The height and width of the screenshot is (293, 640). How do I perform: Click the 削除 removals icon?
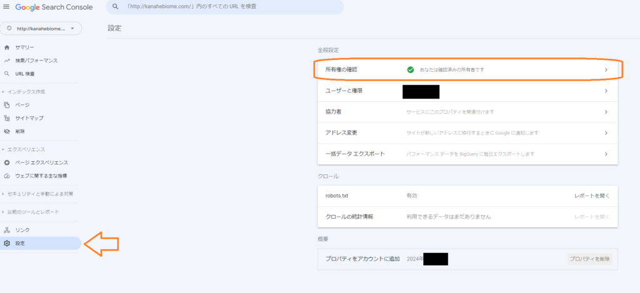(x=7, y=131)
